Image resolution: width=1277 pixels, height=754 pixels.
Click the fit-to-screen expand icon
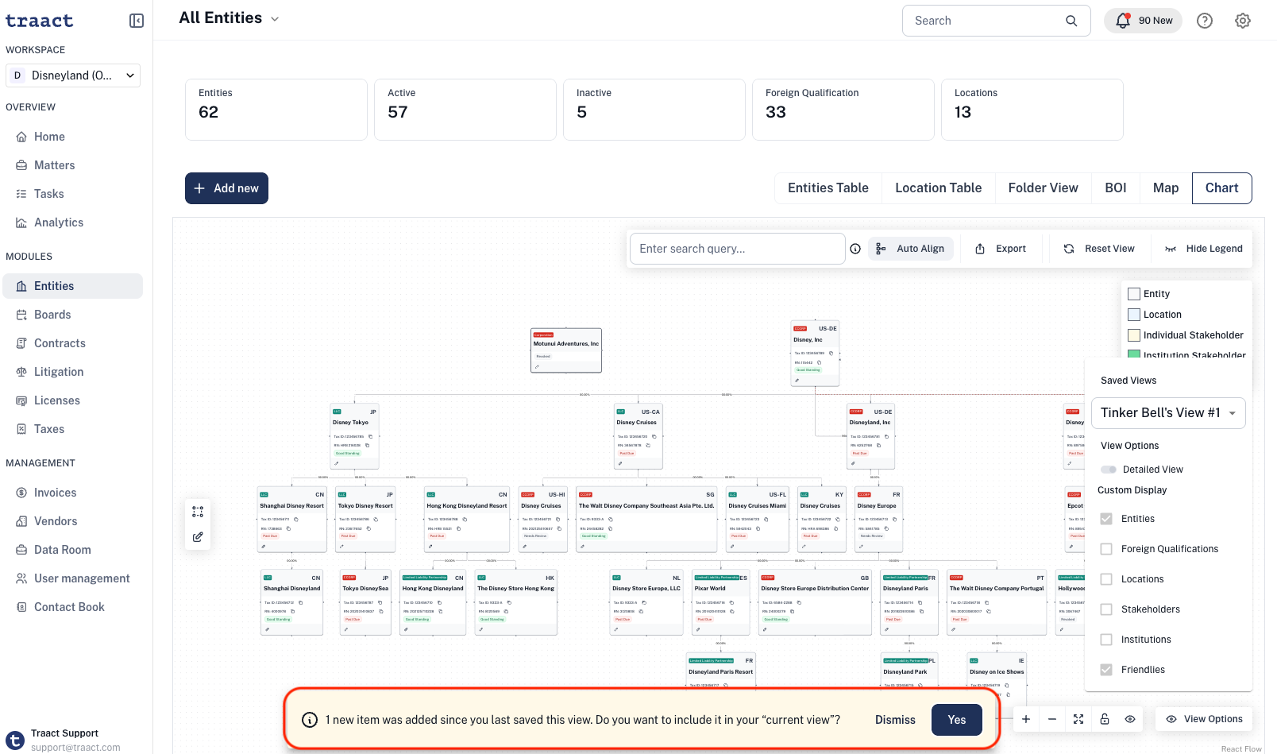[x=1078, y=719]
